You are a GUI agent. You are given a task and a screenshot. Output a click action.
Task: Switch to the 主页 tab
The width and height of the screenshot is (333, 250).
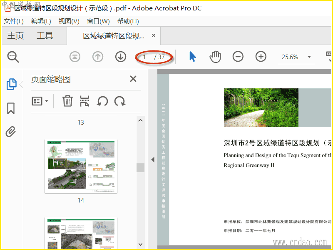pyautogui.click(x=15, y=35)
